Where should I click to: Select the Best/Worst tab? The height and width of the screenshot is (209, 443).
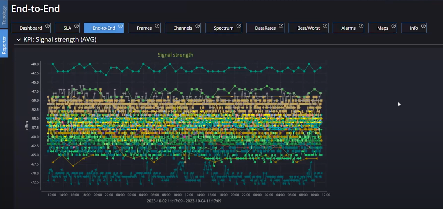(308, 28)
